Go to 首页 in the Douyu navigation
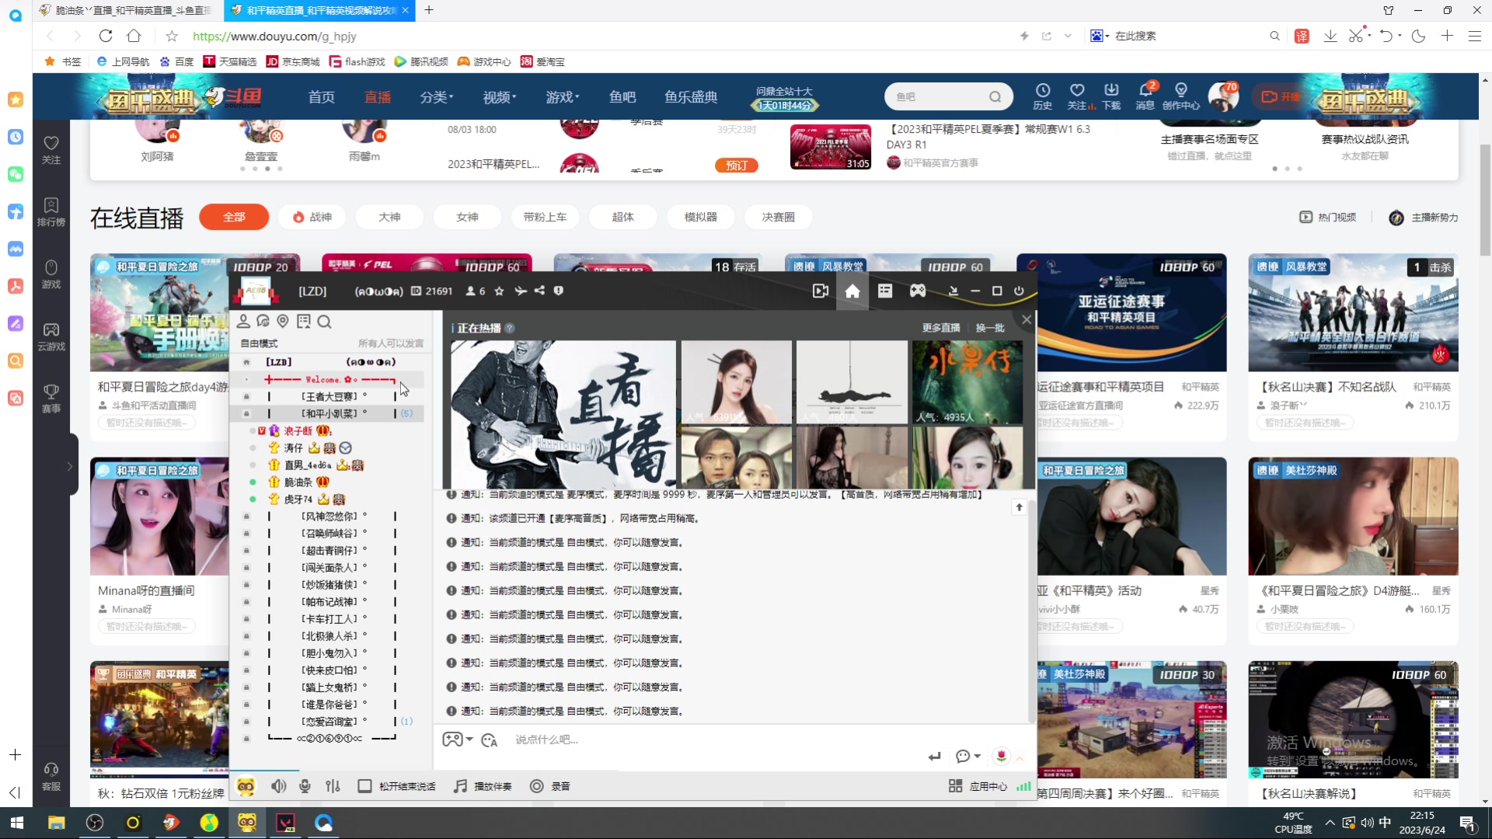Screen dimensions: 1492x839 click(x=321, y=97)
